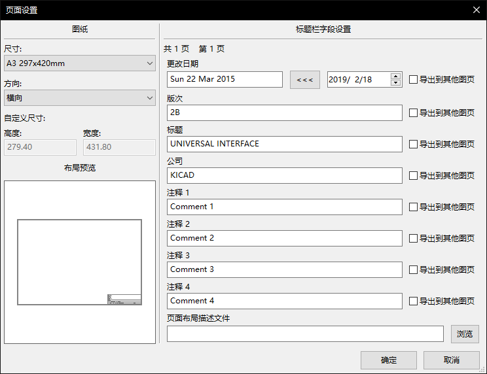Focus the title field UNIVERSAL INTERFACE

click(x=284, y=144)
